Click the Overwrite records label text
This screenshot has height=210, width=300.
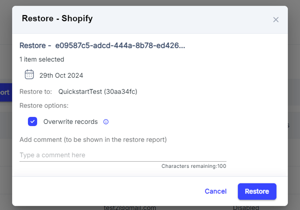click(70, 122)
